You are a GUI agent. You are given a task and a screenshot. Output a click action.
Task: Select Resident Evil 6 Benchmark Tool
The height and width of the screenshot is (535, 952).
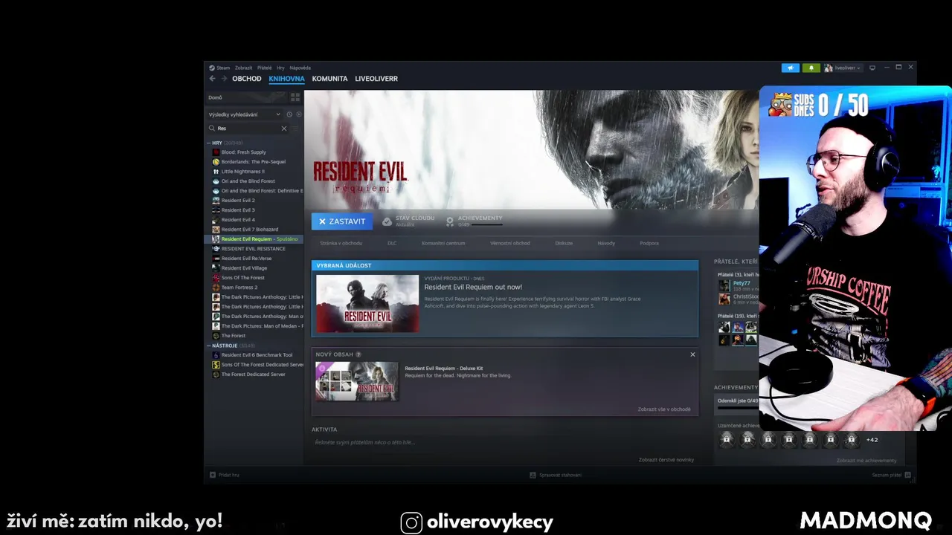point(257,355)
